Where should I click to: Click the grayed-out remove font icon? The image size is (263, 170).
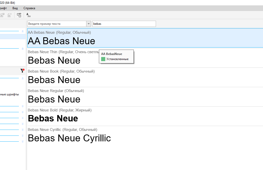(x=10, y=15)
